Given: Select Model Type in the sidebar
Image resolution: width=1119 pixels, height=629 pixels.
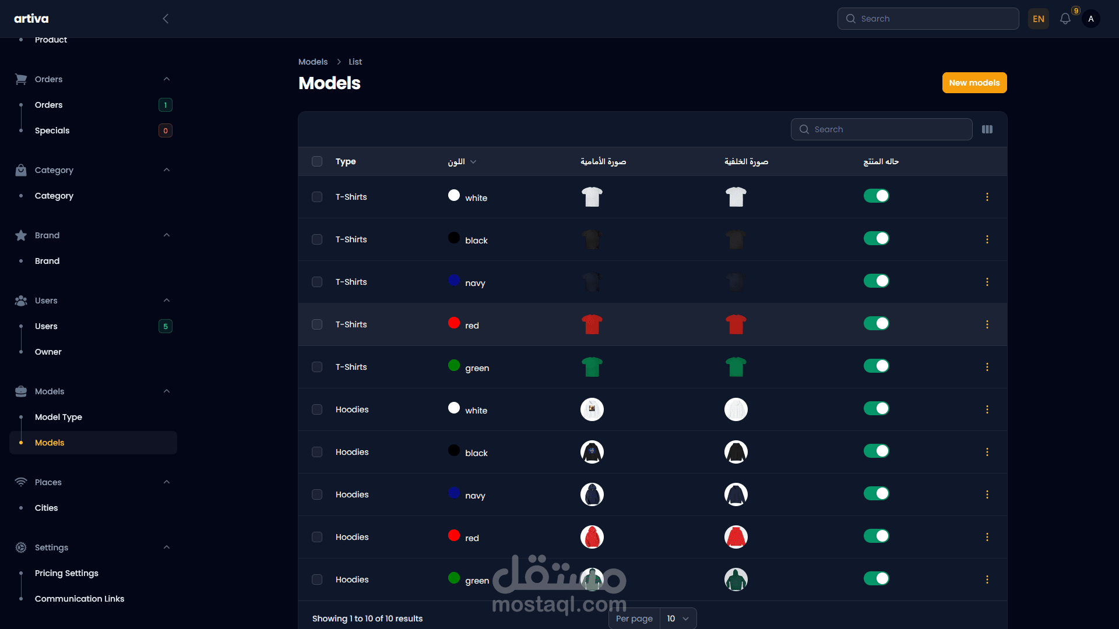Looking at the screenshot, I should pos(58,417).
